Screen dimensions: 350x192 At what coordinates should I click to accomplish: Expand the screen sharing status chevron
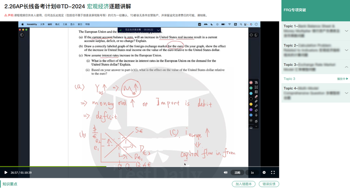[x=158, y=30]
